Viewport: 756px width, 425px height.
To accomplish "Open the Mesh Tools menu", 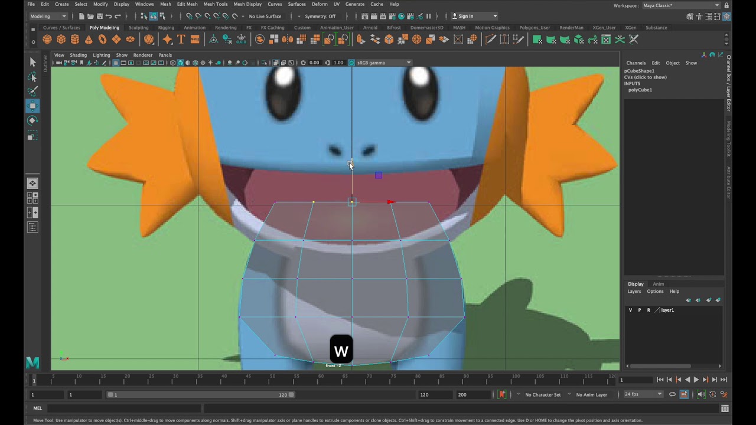I will coord(216,4).
